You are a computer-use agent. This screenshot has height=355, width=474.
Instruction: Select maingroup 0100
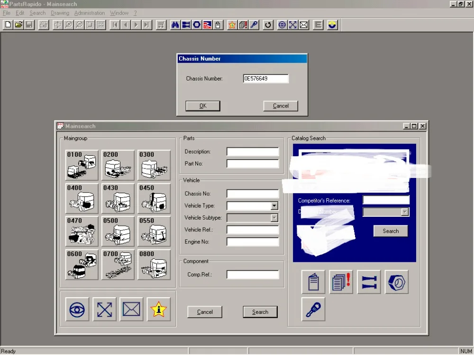82,165
